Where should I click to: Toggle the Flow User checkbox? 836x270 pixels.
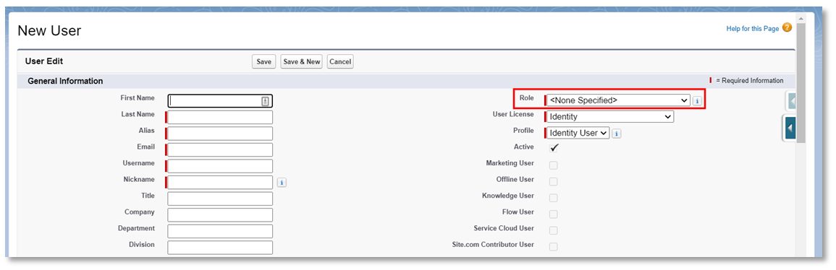554,214
